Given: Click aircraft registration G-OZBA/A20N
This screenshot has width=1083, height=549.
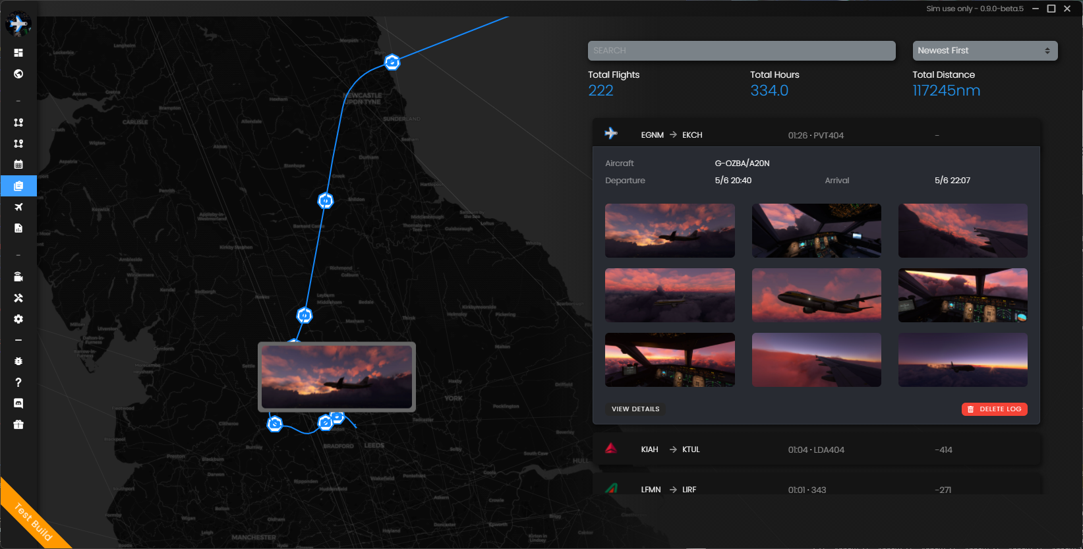Looking at the screenshot, I should tap(742, 163).
